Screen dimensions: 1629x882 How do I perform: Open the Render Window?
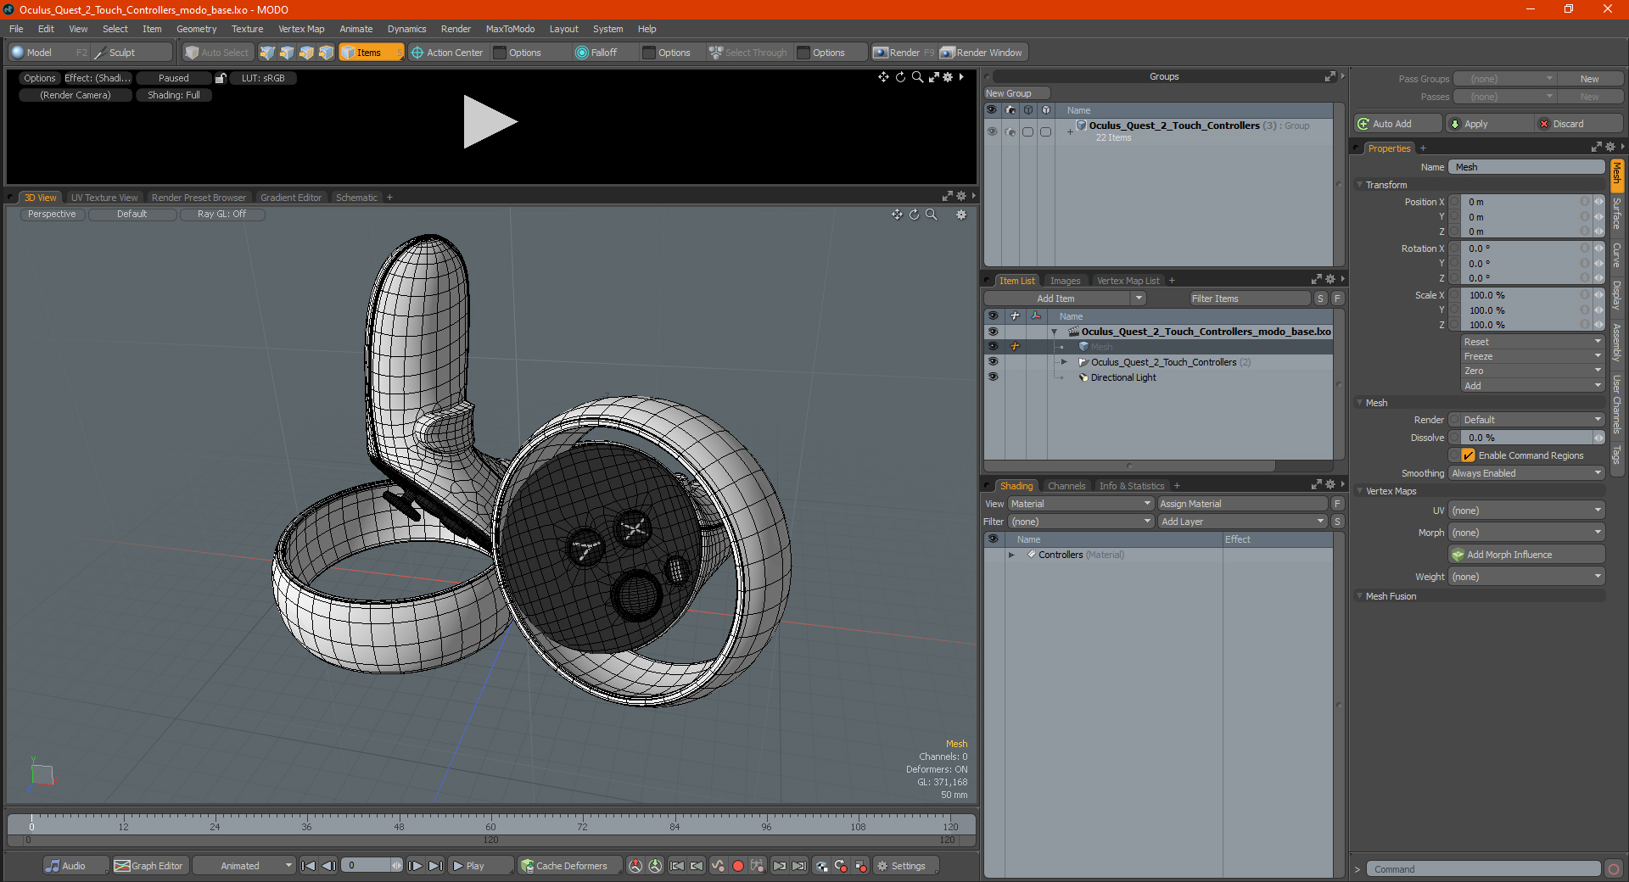tap(982, 53)
